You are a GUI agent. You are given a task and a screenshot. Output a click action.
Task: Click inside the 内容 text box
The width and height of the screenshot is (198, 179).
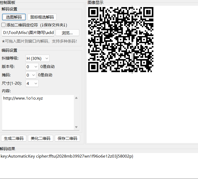click(x=38, y=112)
